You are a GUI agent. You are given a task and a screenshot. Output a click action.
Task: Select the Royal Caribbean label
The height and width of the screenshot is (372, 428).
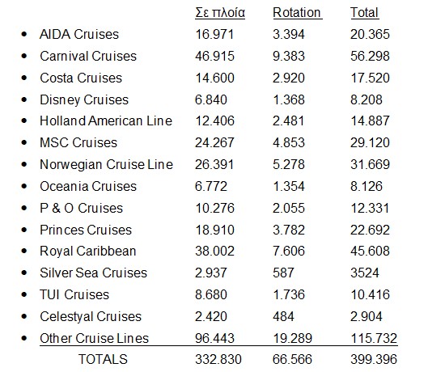coord(88,251)
